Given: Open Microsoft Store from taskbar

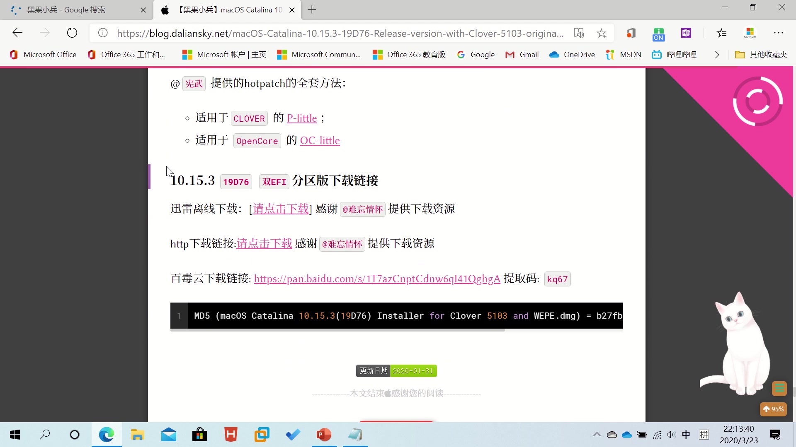Looking at the screenshot, I should tap(199, 435).
